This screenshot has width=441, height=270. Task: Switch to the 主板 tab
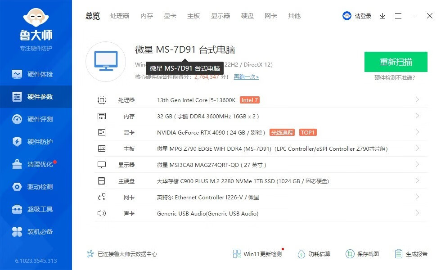point(193,16)
